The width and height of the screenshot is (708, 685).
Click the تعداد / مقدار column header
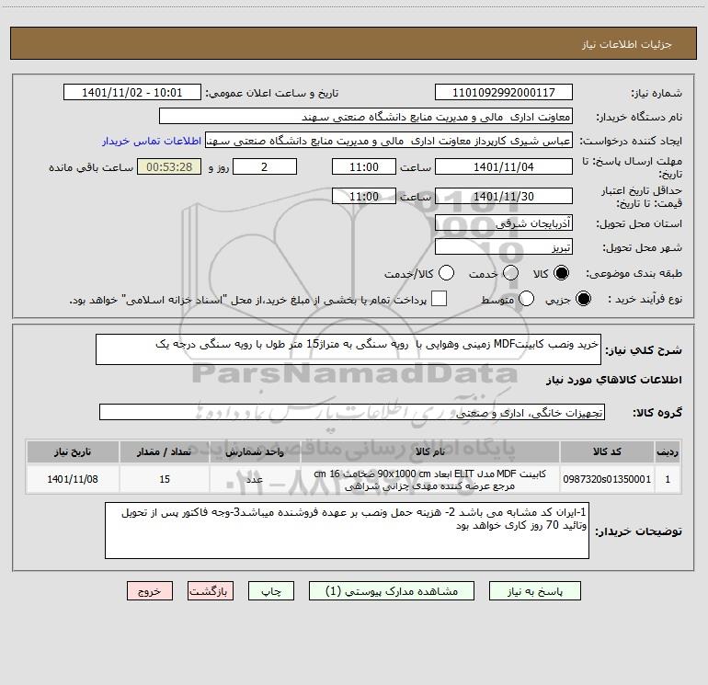165,452
